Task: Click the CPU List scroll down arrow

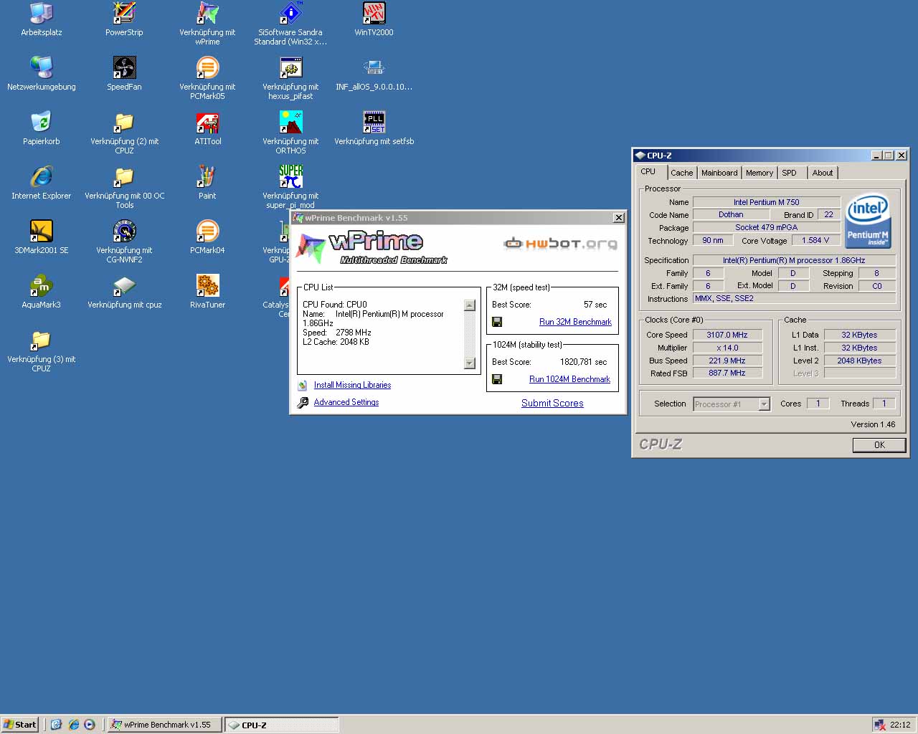Action: [x=470, y=363]
